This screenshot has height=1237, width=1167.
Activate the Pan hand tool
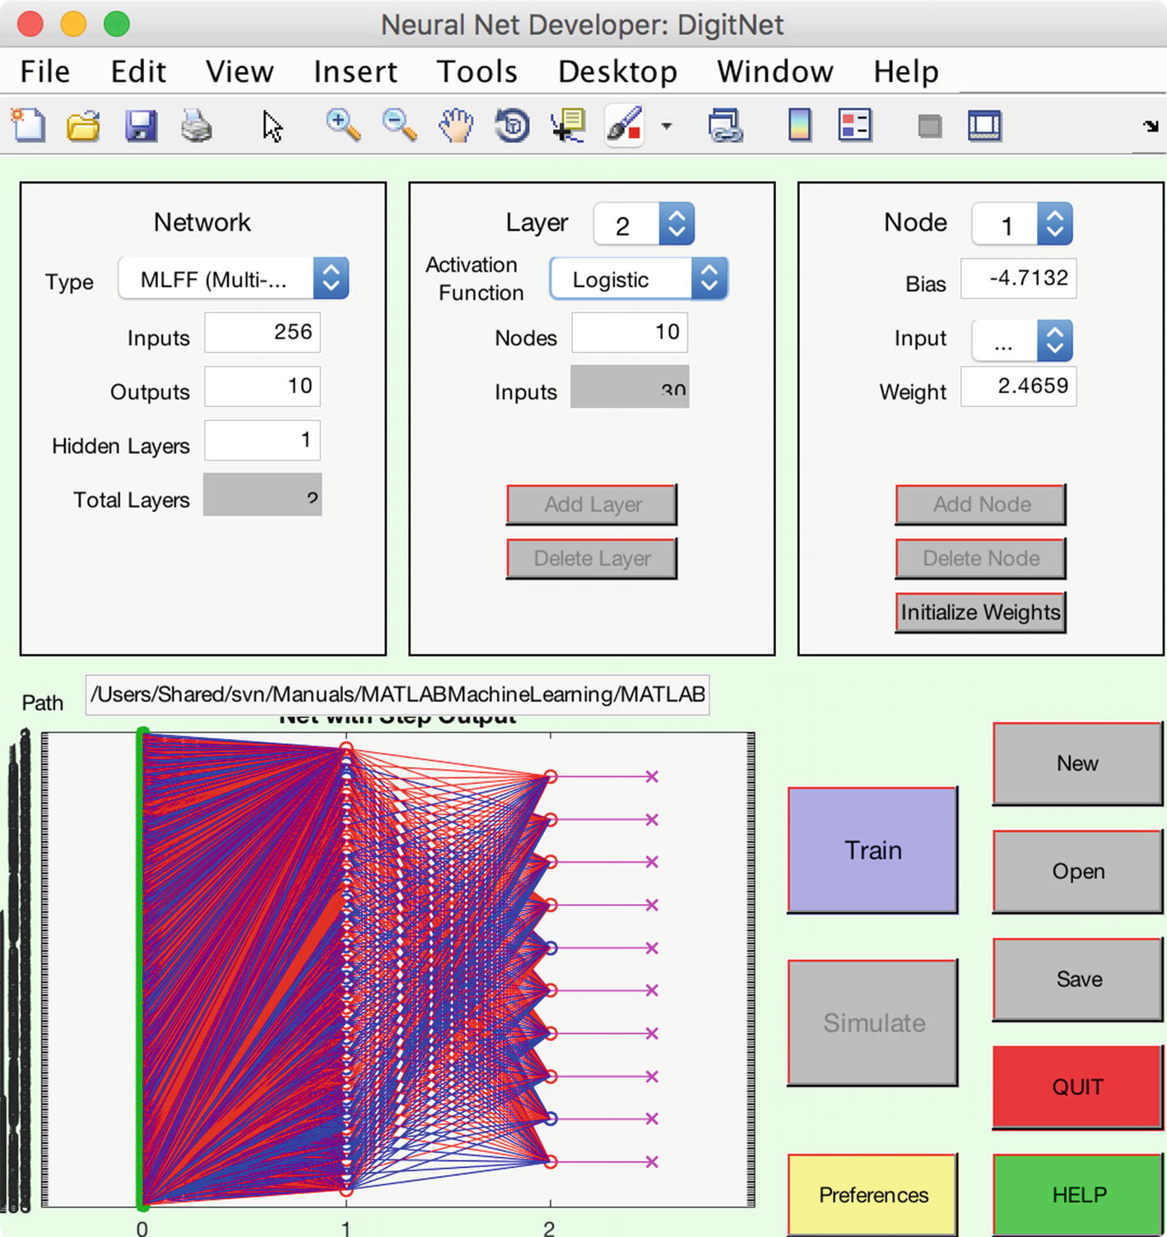pyautogui.click(x=455, y=125)
